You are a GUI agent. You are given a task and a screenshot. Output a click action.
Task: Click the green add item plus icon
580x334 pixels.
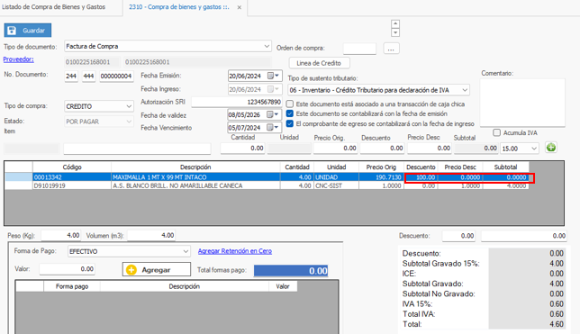[x=551, y=148]
